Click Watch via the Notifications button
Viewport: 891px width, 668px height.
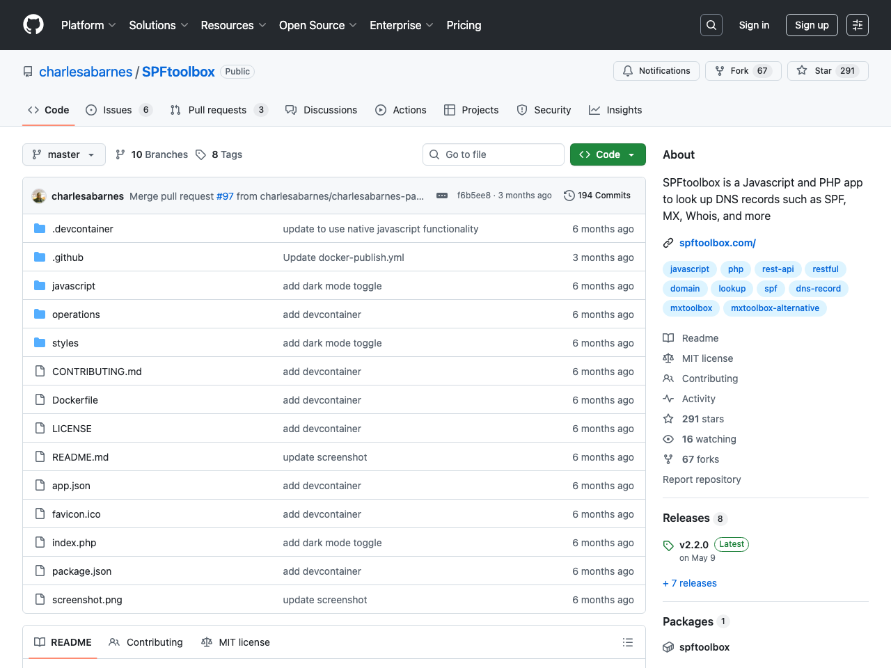[x=656, y=70]
